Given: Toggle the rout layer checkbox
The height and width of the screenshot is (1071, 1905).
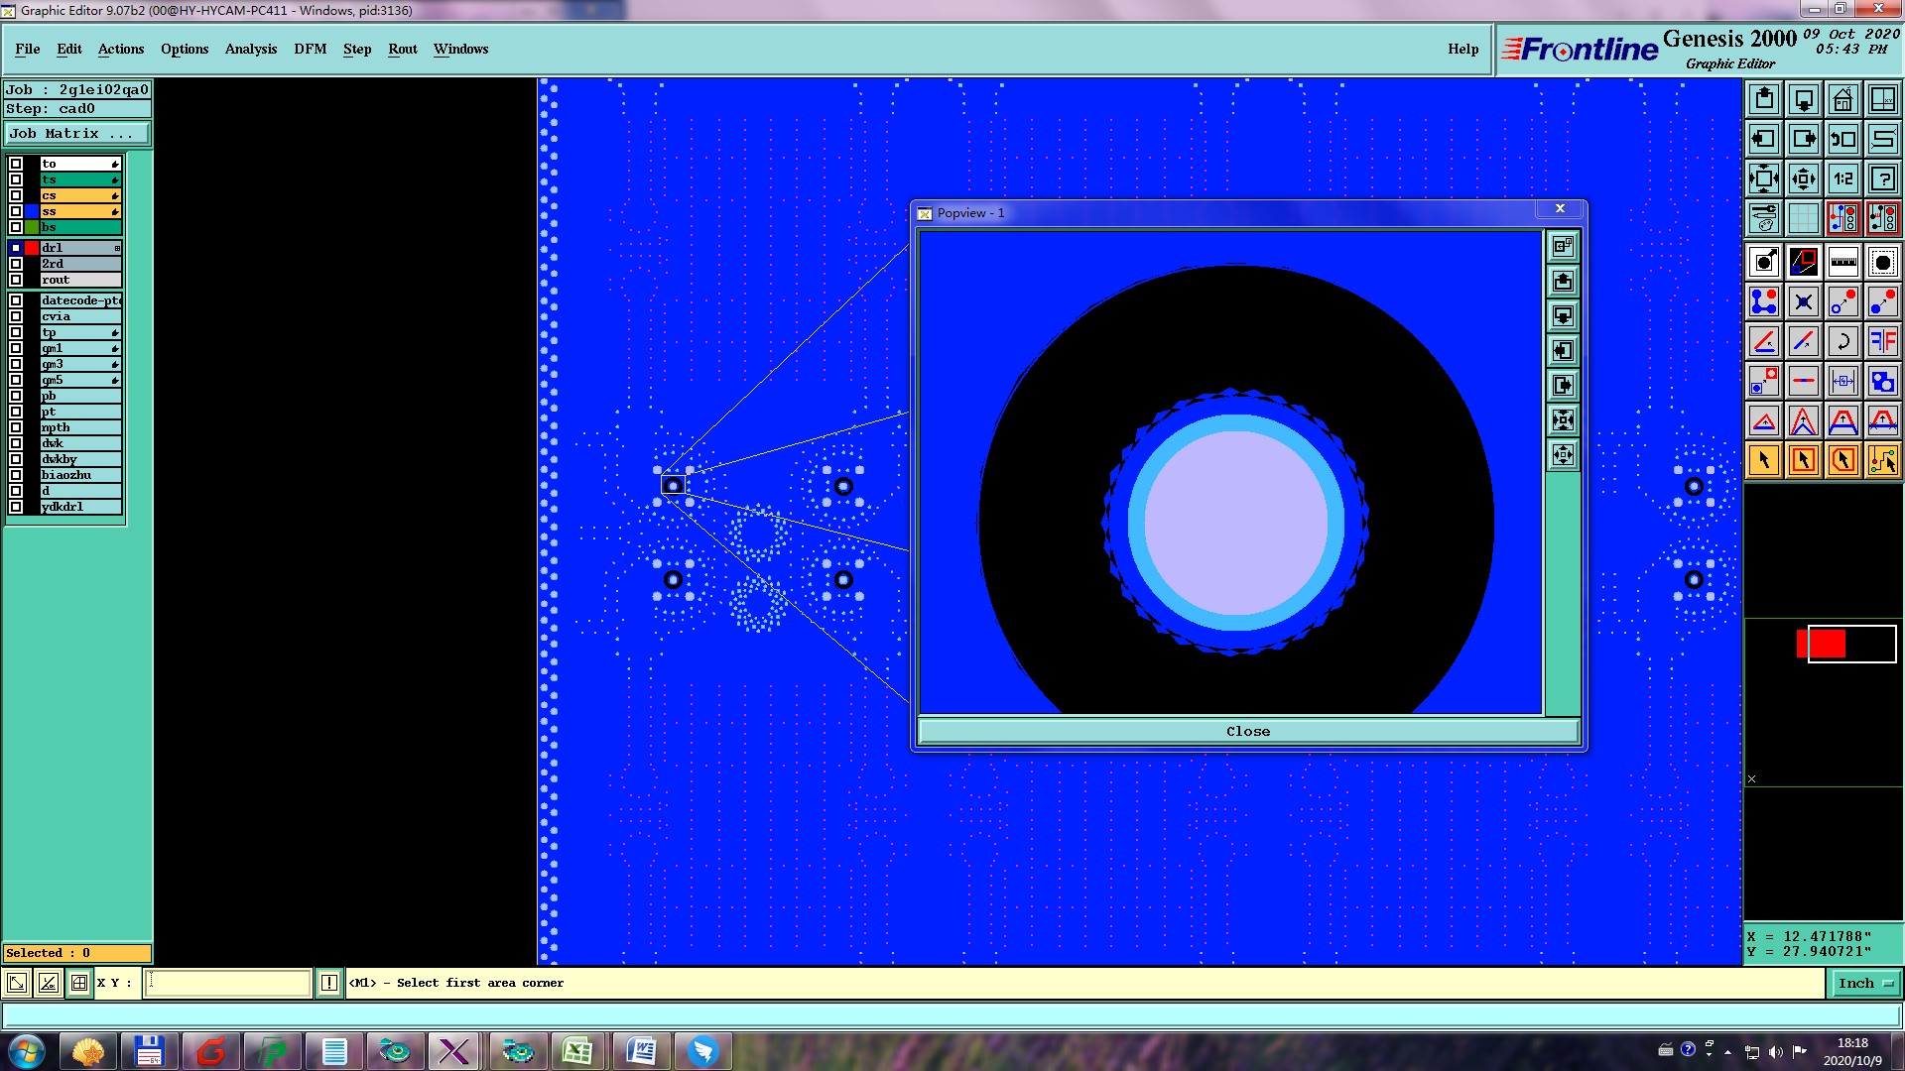Looking at the screenshot, I should coord(16,280).
